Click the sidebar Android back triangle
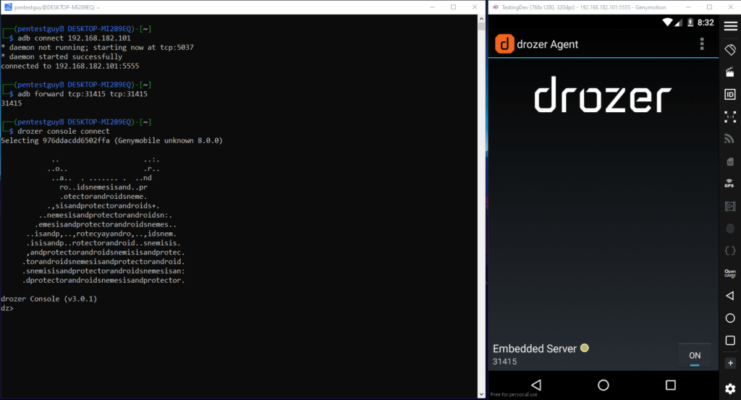 coord(730,296)
